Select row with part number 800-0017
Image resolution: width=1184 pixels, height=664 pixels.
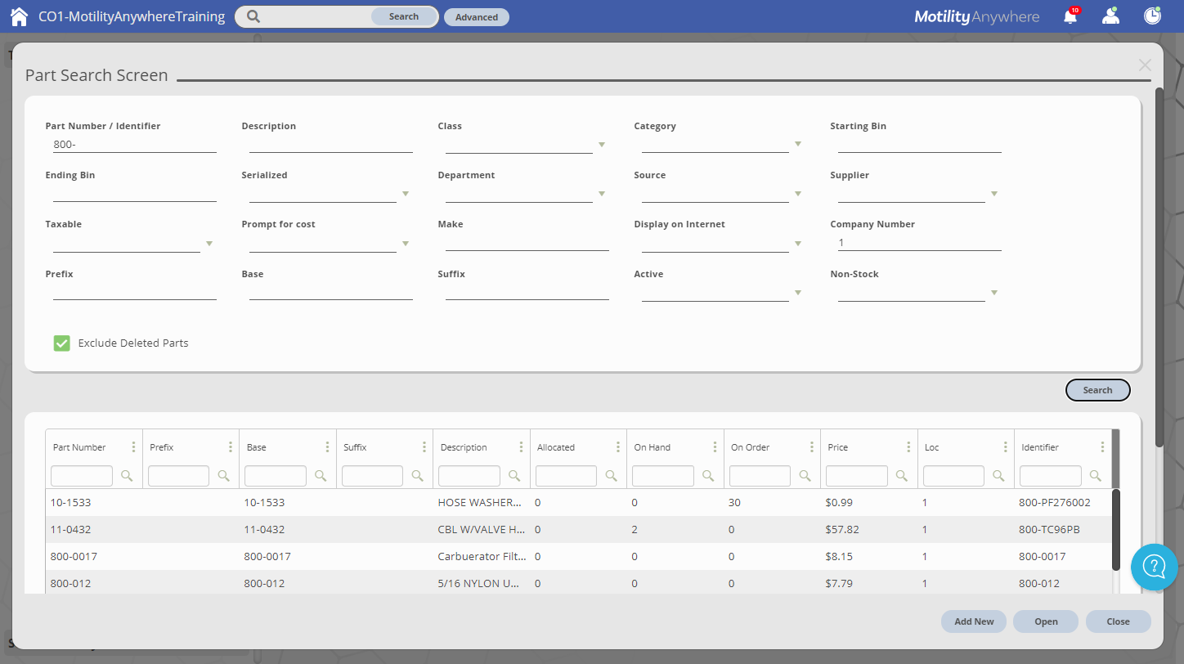pos(578,556)
